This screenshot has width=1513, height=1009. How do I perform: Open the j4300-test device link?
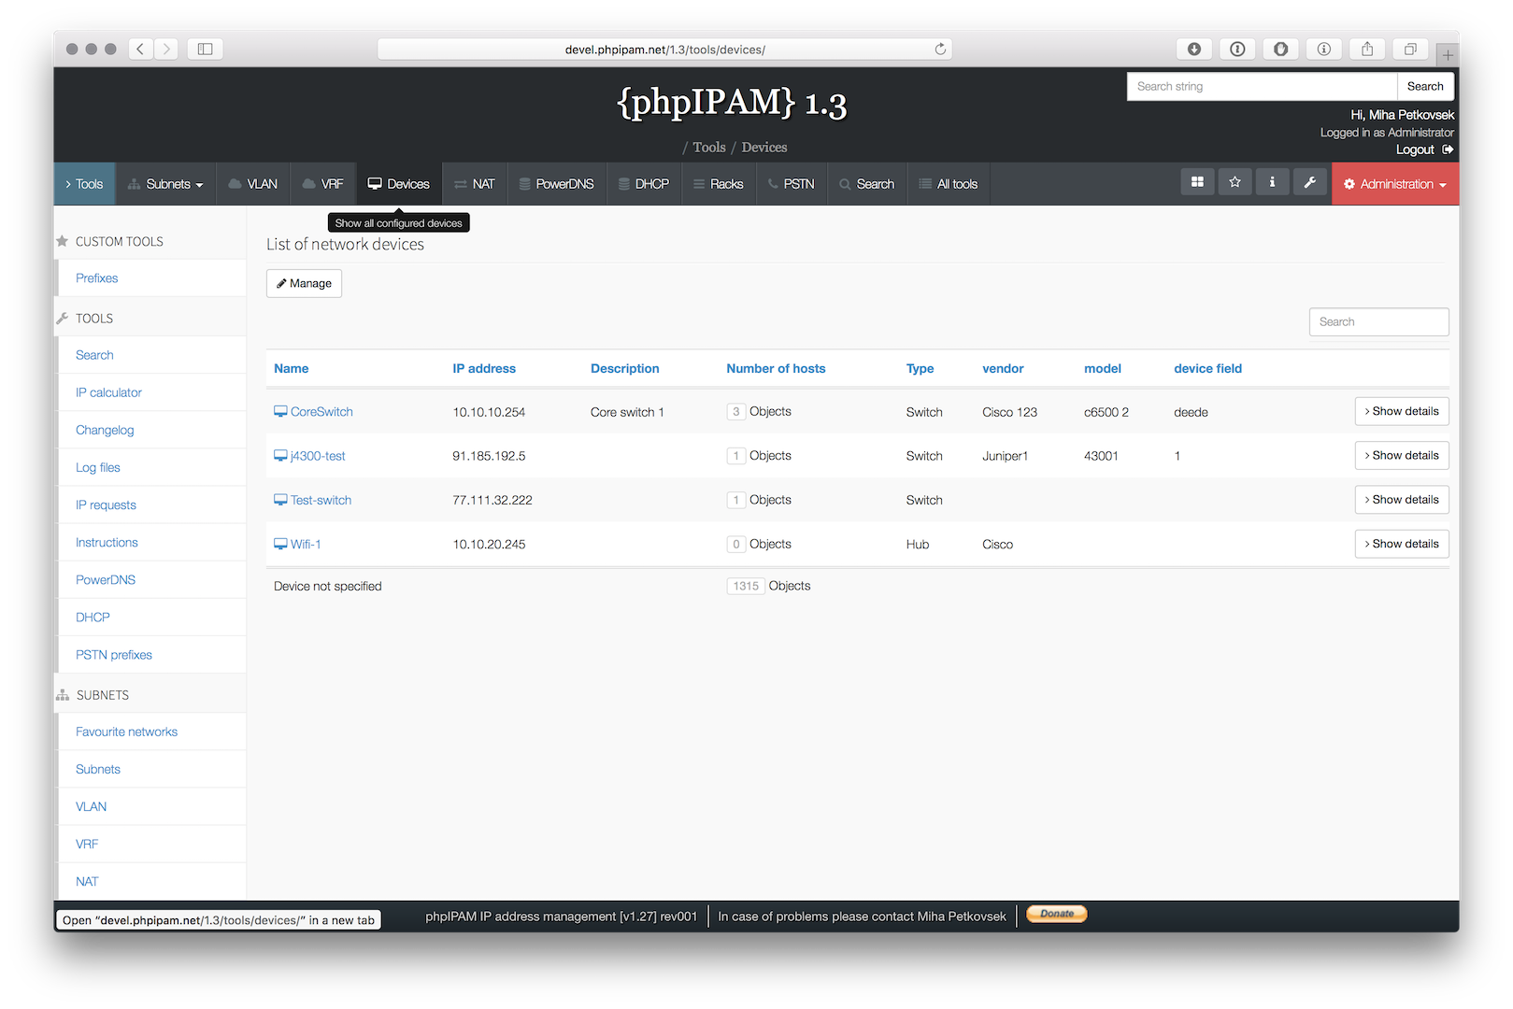click(x=318, y=456)
